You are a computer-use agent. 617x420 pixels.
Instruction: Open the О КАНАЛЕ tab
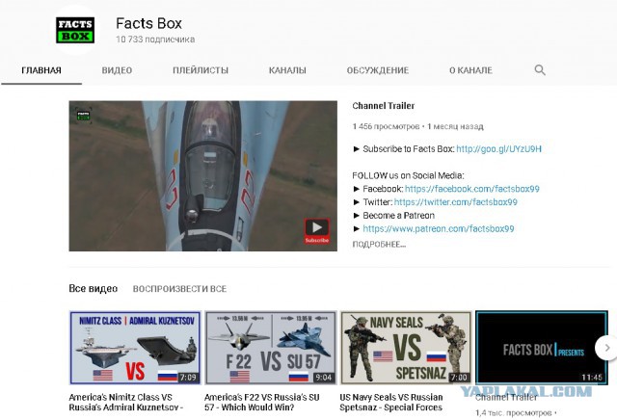[x=470, y=70]
